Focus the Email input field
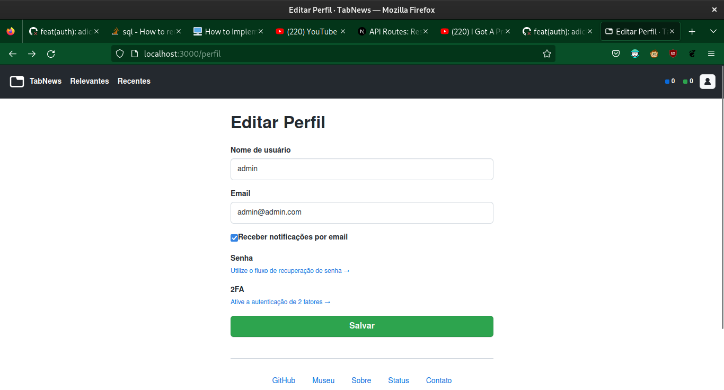 coord(362,212)
